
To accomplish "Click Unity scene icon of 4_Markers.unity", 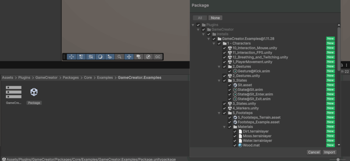I will pyautogui.click(x=230, y=108).
